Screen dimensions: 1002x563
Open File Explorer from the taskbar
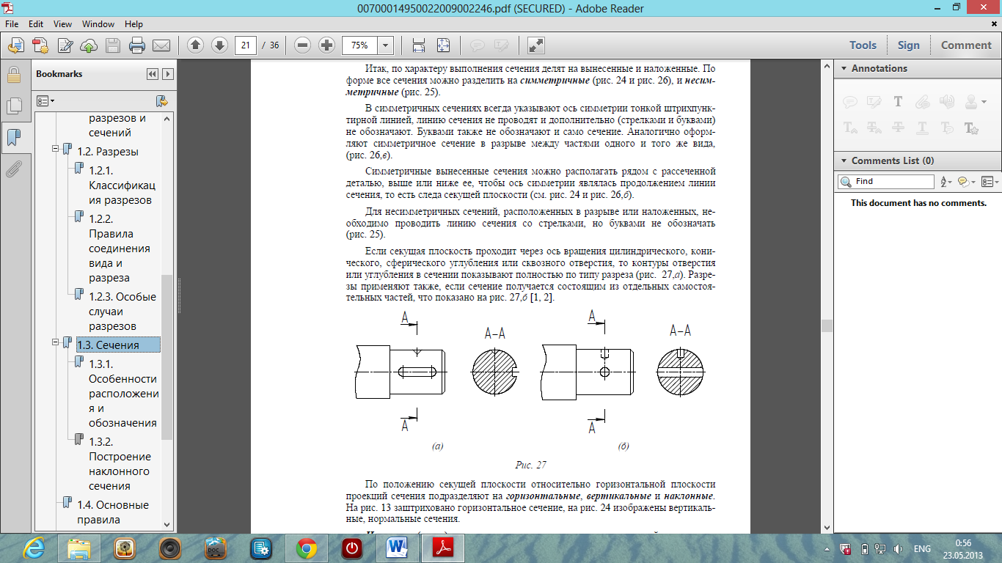coord(78,548)
